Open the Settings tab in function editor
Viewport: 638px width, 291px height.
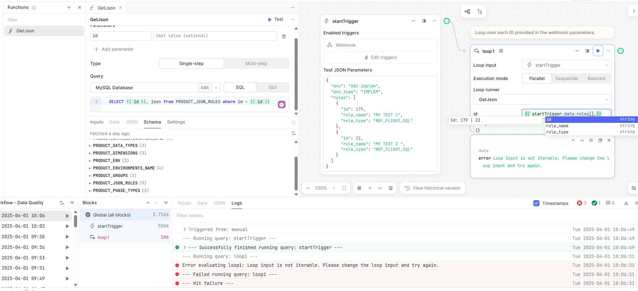tap(176, 122)
